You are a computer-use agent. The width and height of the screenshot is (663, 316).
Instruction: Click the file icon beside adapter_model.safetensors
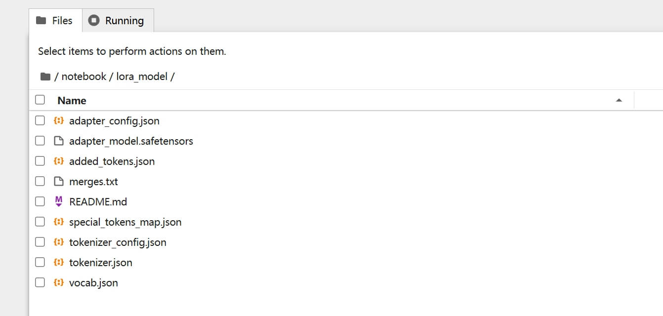click(x=59, y=141)
